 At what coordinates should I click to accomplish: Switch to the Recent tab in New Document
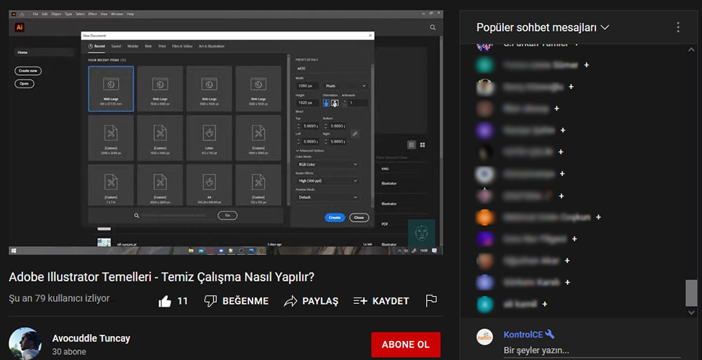pyautogui.click(x=97, y=46)
